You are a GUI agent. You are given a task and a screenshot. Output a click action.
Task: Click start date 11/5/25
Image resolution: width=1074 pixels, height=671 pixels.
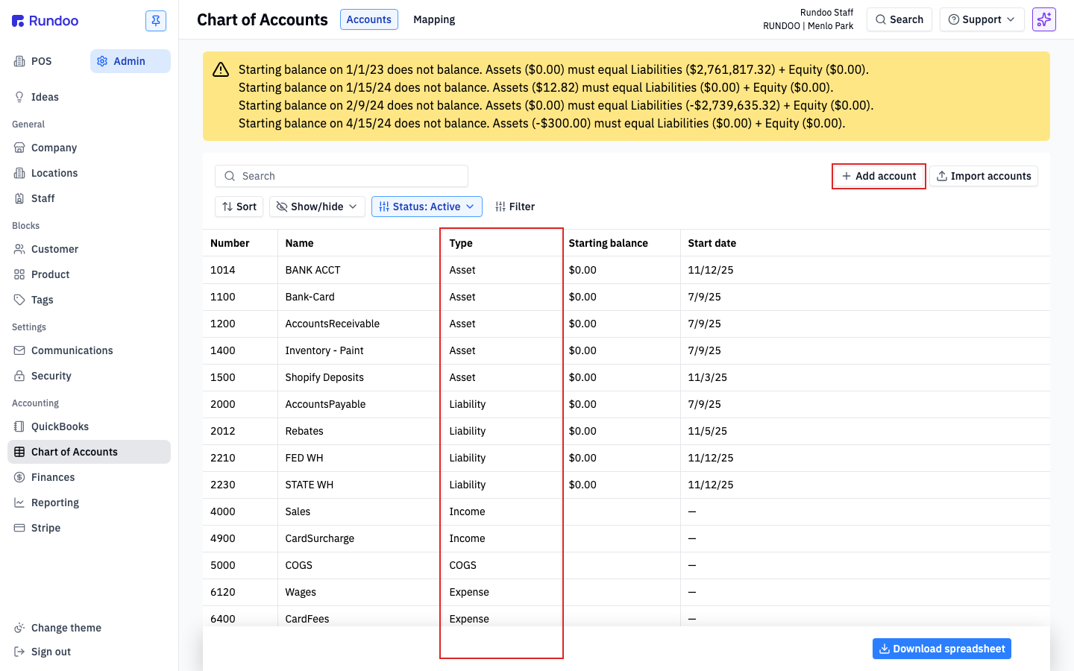tap(707, 431)
